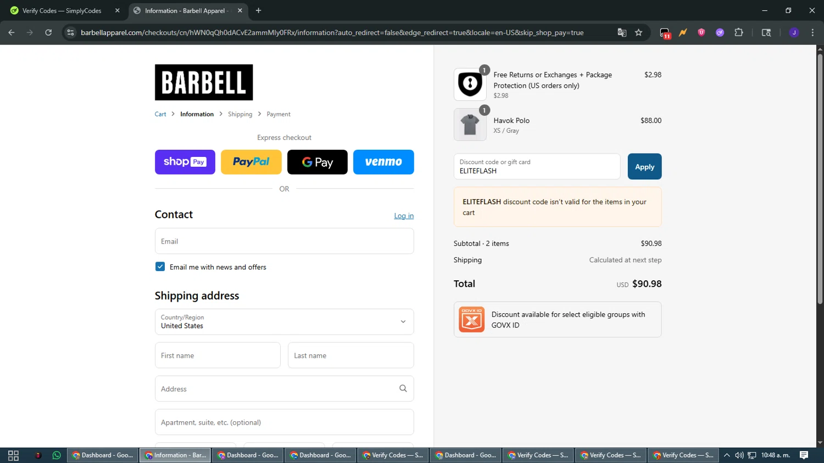
Task: Click the translate page icon
Action: (x=622, y=32)
